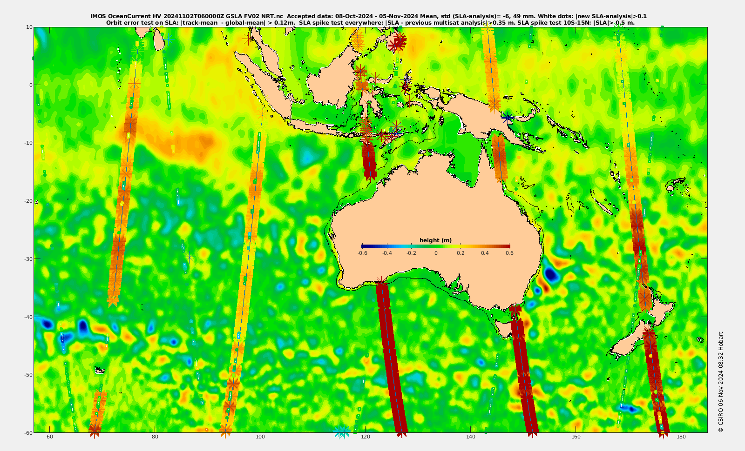Click the x-axis longitude label 80
This screenshot has height=451, width=745.
(155, 437)
